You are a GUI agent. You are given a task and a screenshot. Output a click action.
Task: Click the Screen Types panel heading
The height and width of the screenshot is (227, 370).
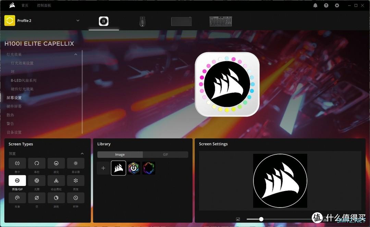click(x=21, y=144)
